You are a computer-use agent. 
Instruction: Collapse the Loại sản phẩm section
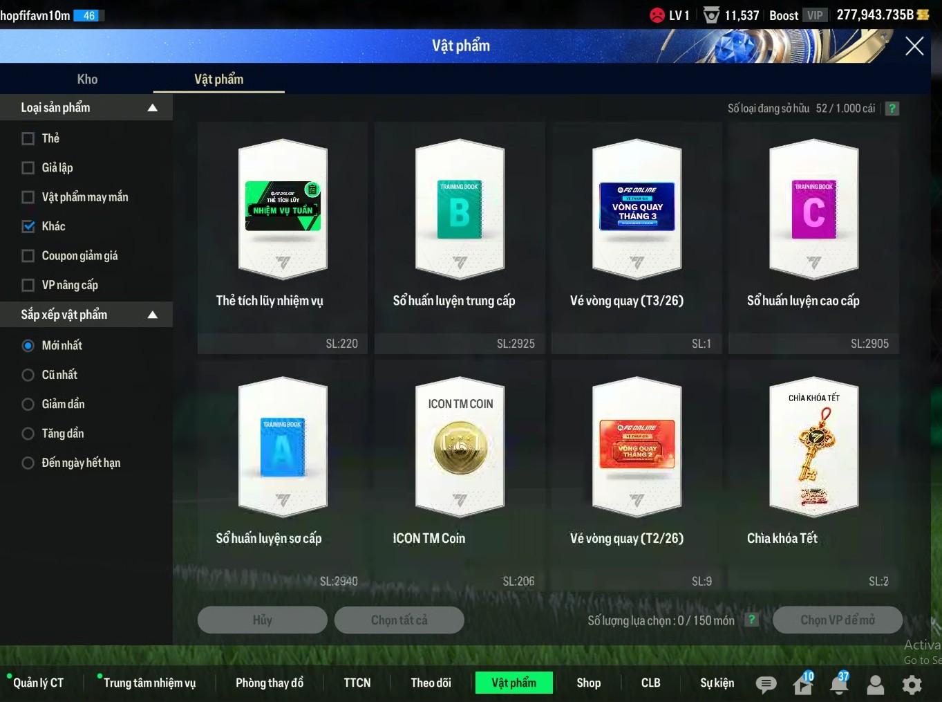tap(153, 108)
